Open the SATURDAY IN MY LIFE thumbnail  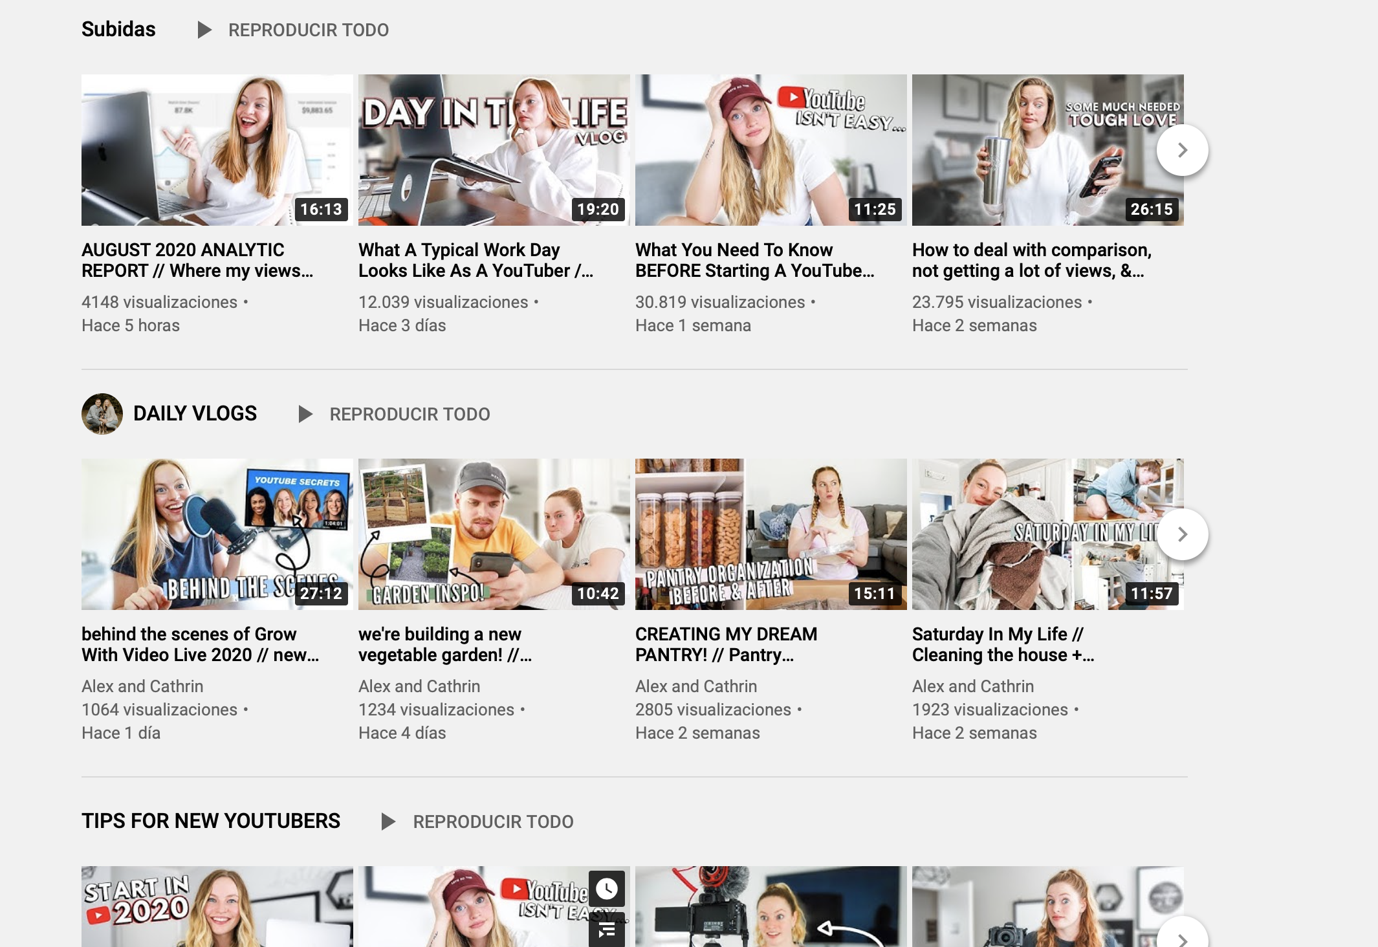click(1048, 534)
